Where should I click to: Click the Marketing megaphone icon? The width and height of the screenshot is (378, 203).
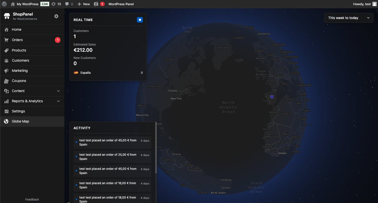point(6,70)
